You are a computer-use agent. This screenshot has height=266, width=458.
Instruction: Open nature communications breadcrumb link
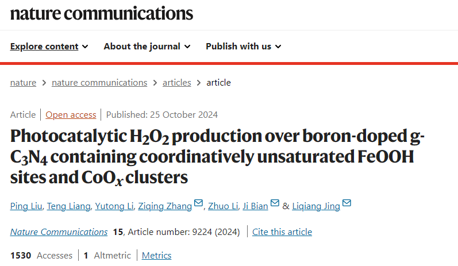[99, 83]
